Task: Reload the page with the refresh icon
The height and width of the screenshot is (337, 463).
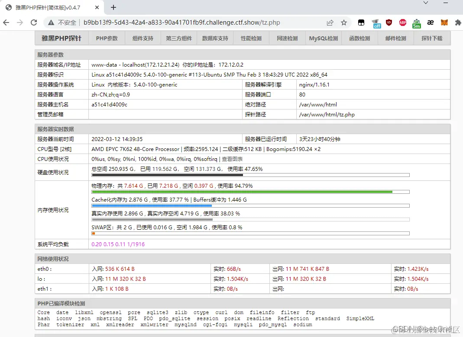Action: [x=34, y=22]
